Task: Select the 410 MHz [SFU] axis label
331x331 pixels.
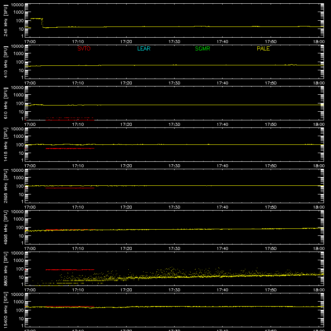Action: coord(5,62)
